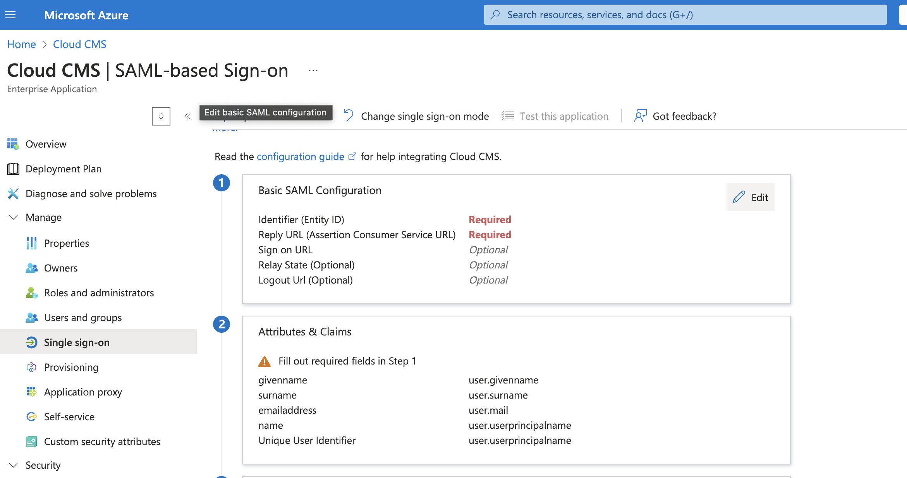907x478 pixels.
Task: Click Optional value for Sign on URL
Action: (488, 250)
